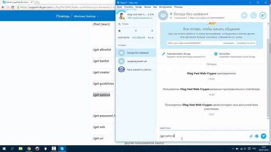Click /get allowlist command text
Screen dimensions: 271x152
(x=102, y=50)
